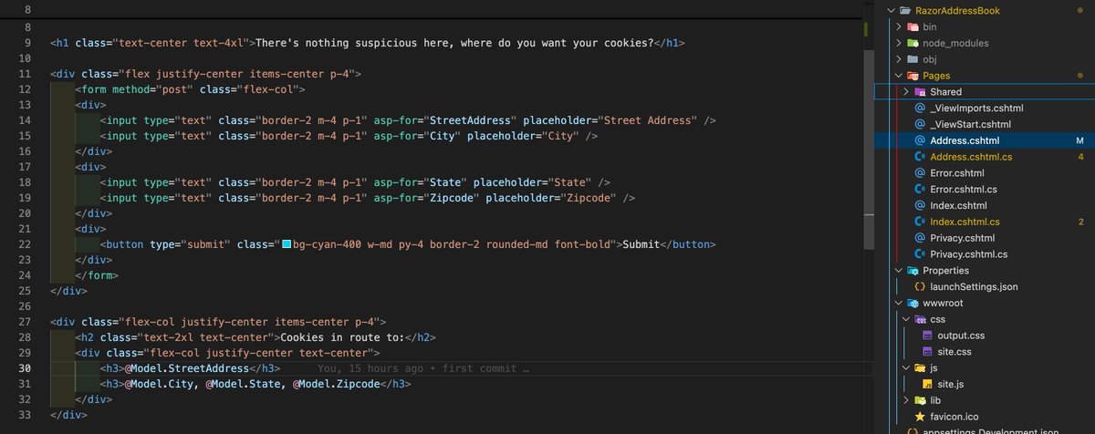This screenshot has width=1095, height=434.
Task: Expand the lib folder chevron
Action: click(906, 400)
